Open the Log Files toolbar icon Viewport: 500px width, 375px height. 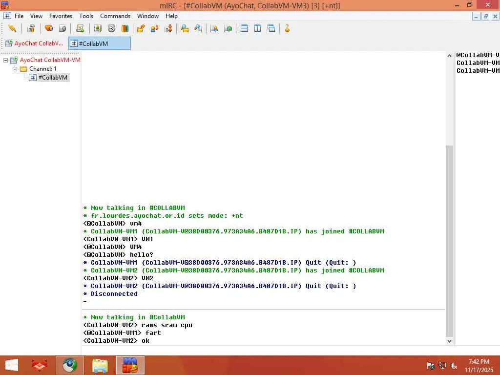point(198,29)
